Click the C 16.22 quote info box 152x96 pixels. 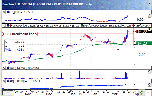(x=15, y=46)
